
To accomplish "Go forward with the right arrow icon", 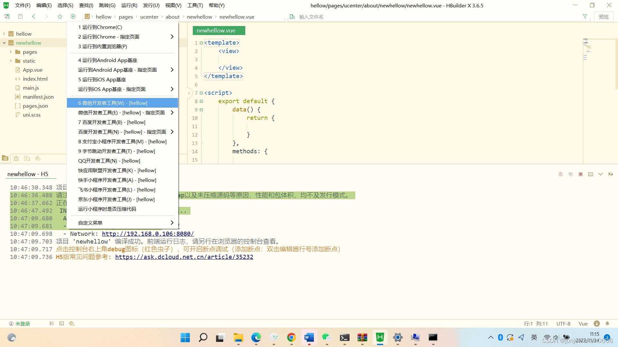I will [47, 16].
